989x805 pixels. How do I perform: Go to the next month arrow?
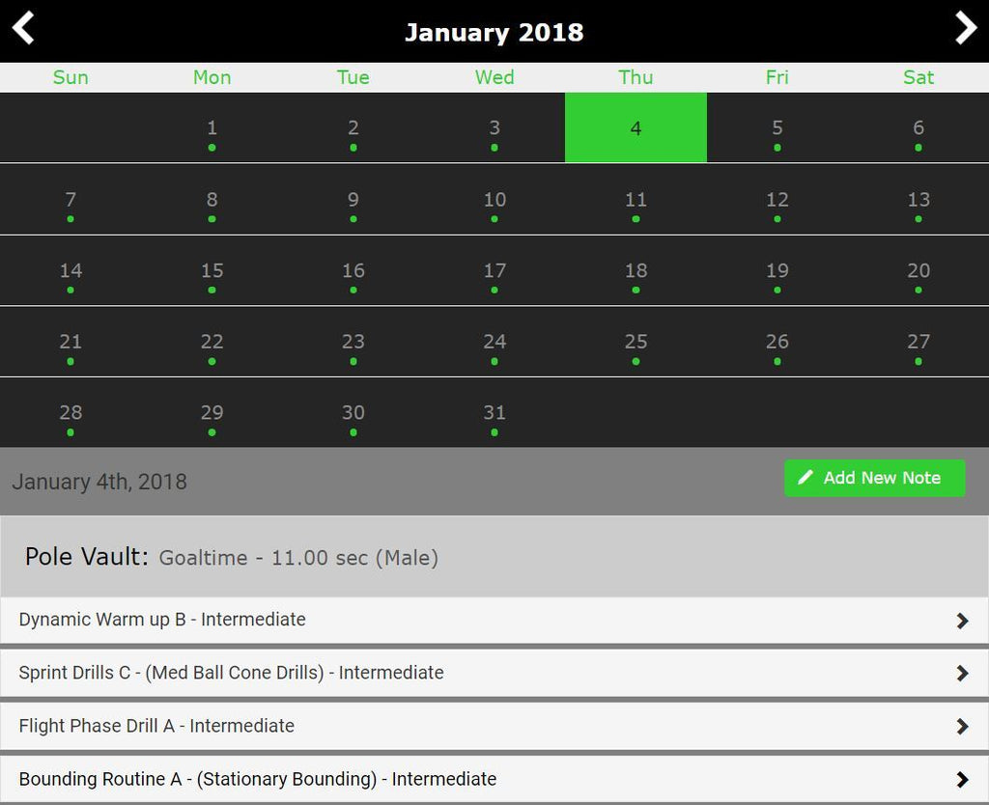pos(966,28)
